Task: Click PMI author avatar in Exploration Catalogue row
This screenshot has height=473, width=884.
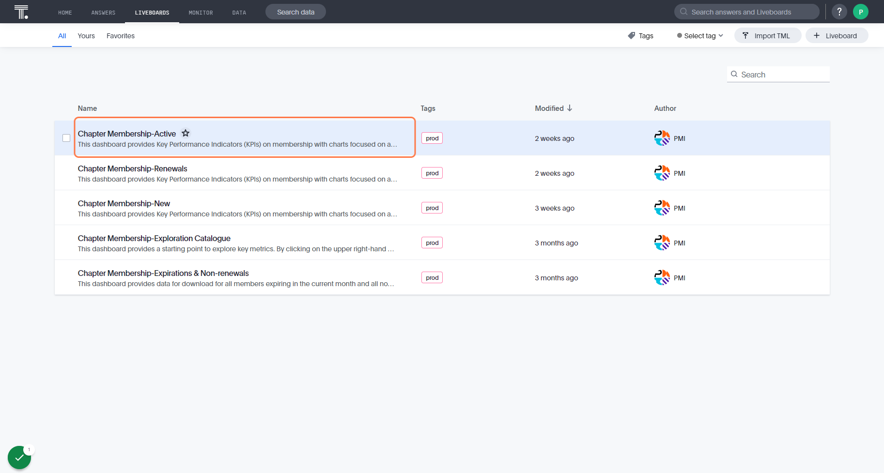Action: tap(662, 243)
